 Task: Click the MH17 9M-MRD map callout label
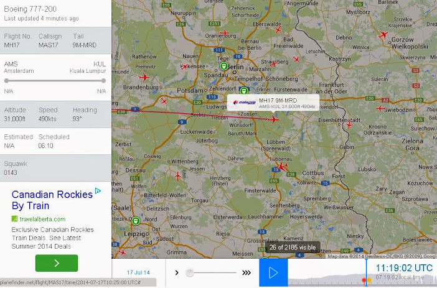tap(273, 103)
